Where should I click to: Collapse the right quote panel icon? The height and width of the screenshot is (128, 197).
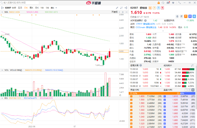pos(126,8)
